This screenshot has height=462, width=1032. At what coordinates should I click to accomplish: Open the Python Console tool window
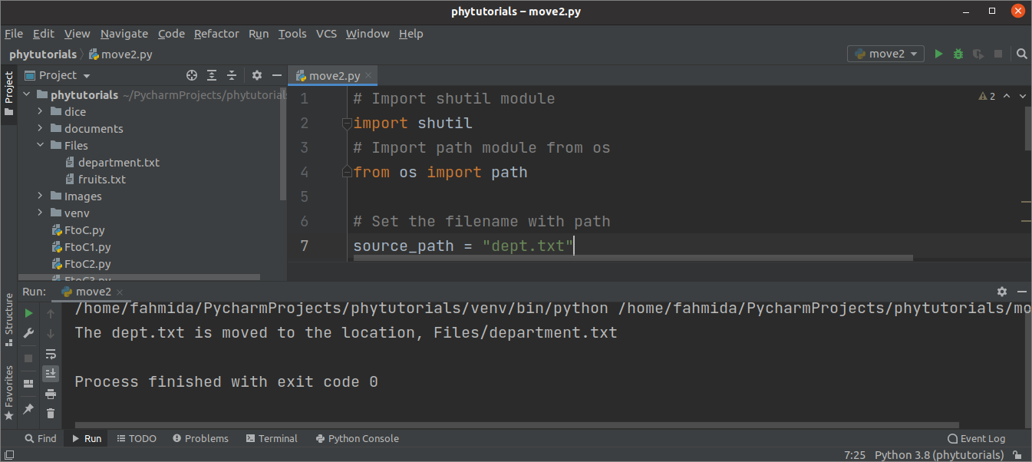[x=357, y=438]
